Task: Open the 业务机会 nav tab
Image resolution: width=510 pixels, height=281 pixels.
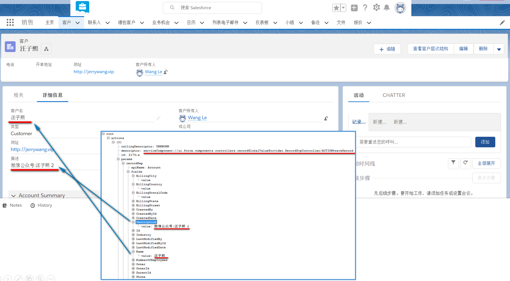Action: coord(161,23)
